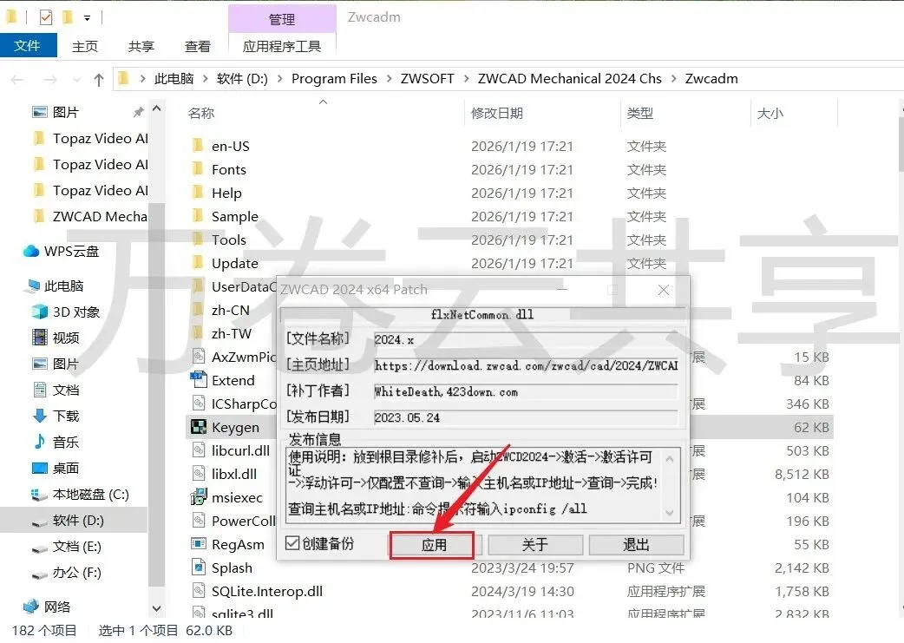Select the Splash PNG file icon
Image resolution: width=904 pixels, height=643 pixels.
click(199, 567)
